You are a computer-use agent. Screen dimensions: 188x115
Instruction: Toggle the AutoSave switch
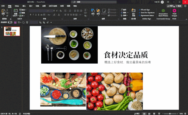pyautogui.click(x=10, y=22)
